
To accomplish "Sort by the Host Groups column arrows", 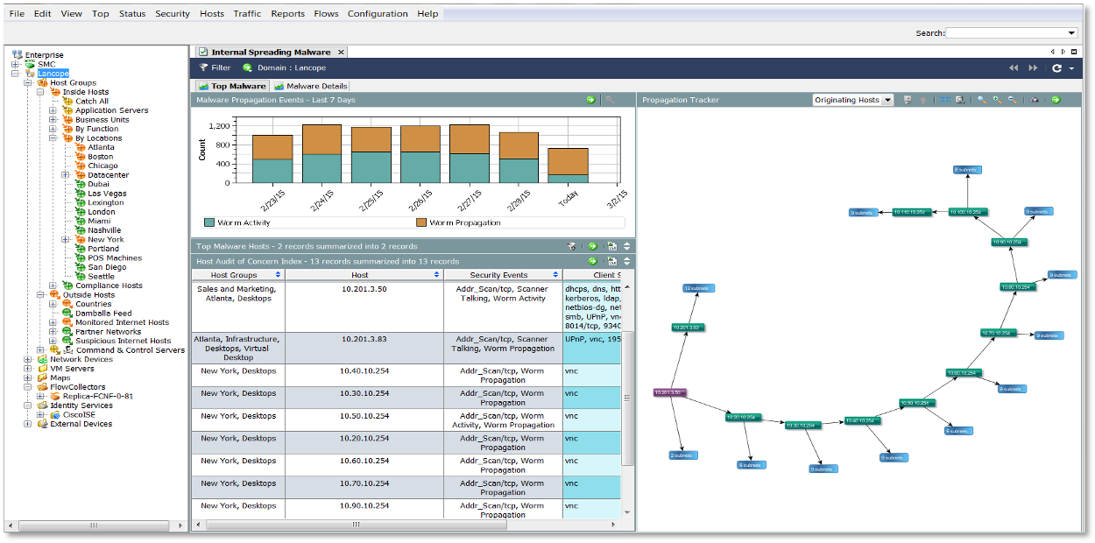I will pyautogui.click(x=279, y=275).
